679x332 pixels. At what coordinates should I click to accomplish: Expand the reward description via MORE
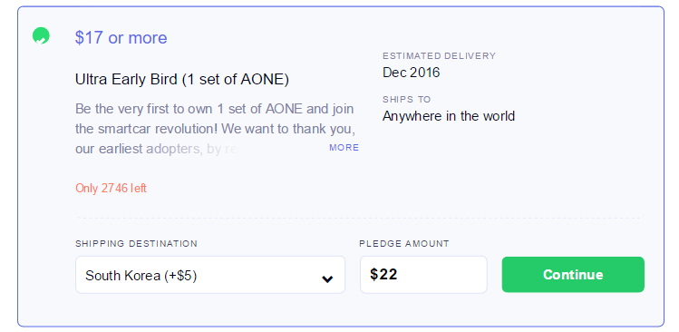coord(344,147)
